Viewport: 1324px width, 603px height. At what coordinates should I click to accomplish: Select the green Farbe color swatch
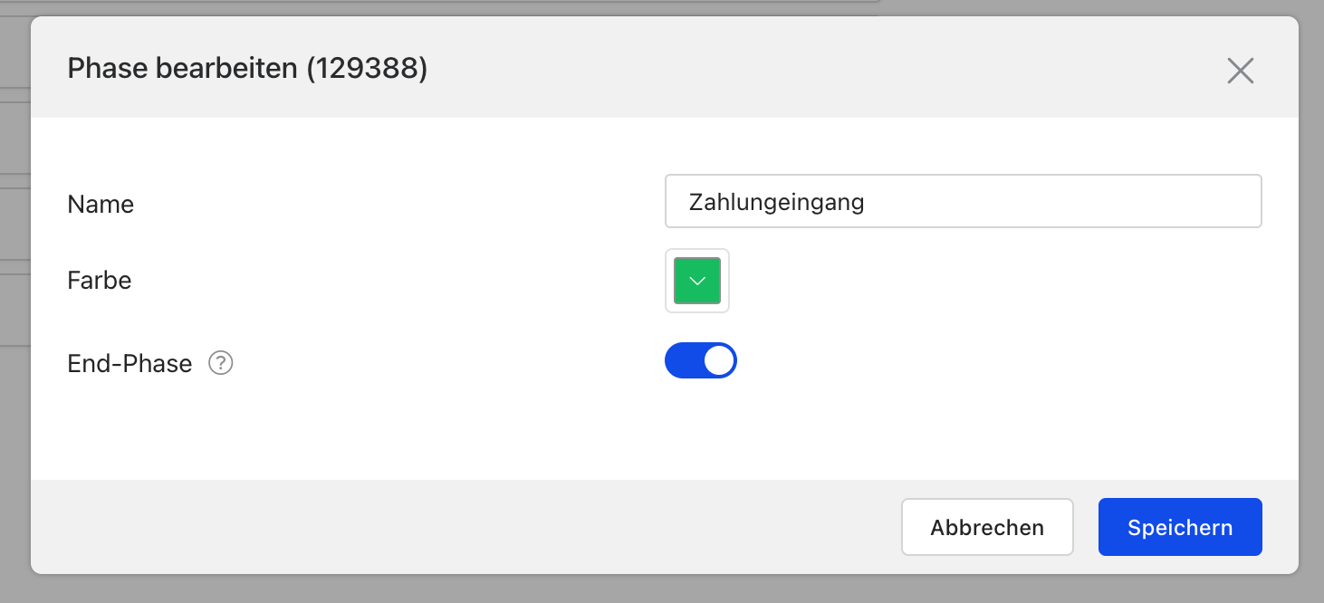pos(697,281)
